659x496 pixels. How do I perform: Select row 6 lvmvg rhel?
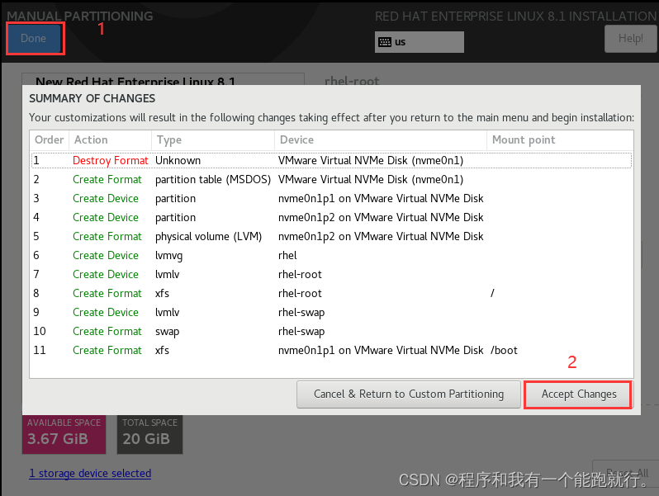[332, 255]
